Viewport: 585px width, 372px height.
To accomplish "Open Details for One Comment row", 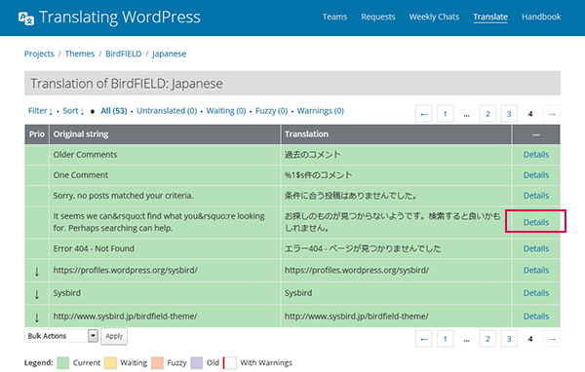I will [536, 175].
